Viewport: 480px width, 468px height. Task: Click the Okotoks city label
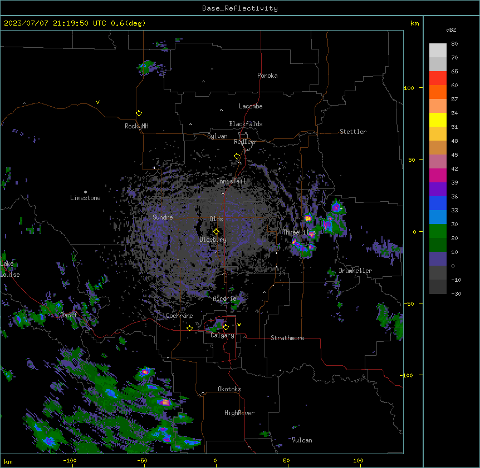[229, 389]
